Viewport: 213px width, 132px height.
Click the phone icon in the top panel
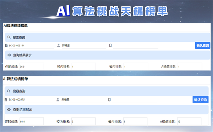click(x=110, y=45)
